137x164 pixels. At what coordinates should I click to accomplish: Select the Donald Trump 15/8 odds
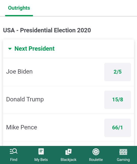(117, 100)
